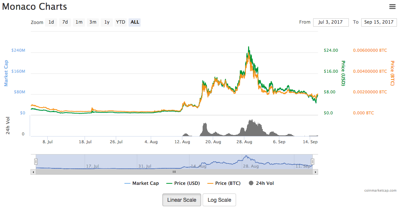Set zoom to 1m
Image resolution: width=409 pixels, height=210 pixels.
(x=79, y=22)
